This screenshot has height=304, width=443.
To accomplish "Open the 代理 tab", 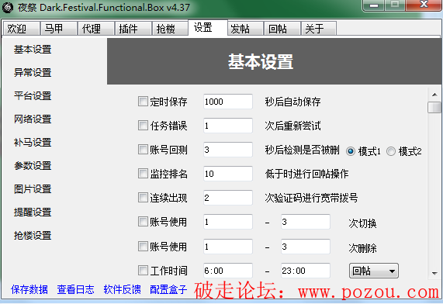I will click(x=96, y=28).
